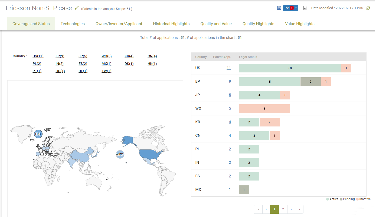The width and height of the screenshot is (376, 217).
Task: Click the HK(1) country link
Action: pos(152,64)
